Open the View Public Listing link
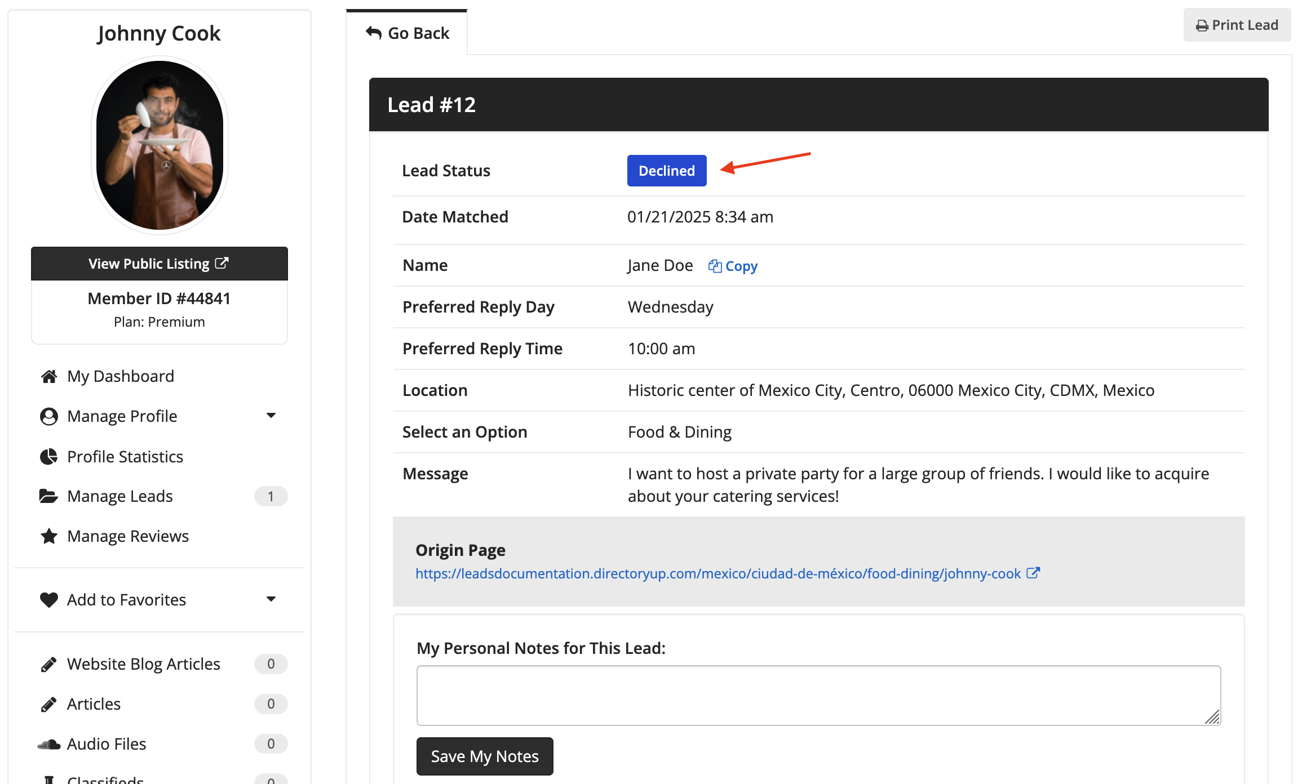The height and width of the screenshot is (784, 1302). pyautogui.click(x=159, y=264)
